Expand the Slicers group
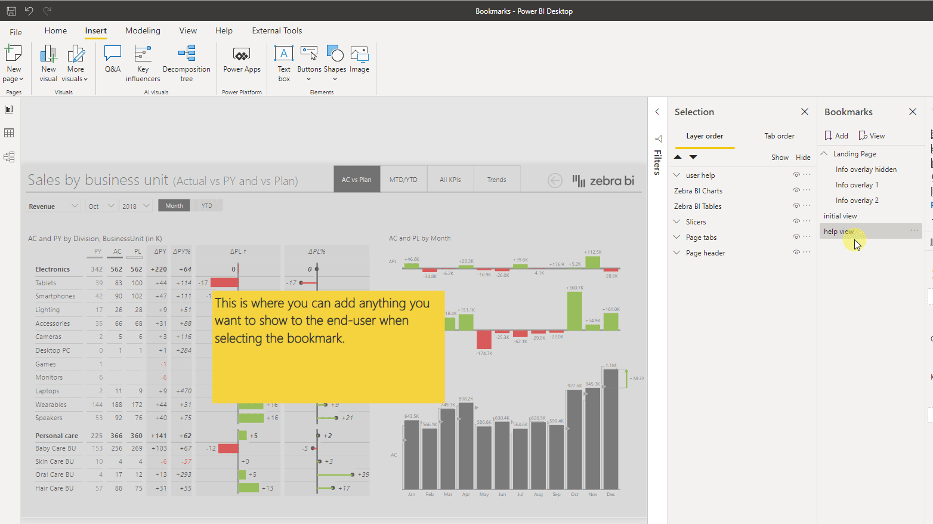933x524 pixels. click(x=677, y=221)
